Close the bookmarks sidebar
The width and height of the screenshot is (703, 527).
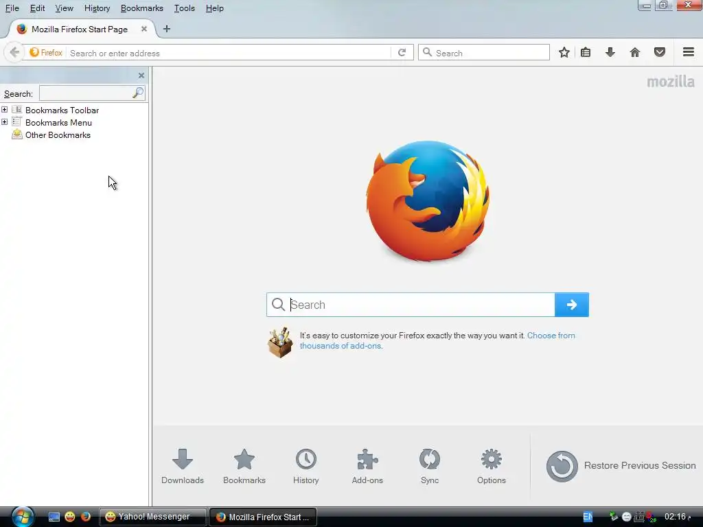click(141, 75)
